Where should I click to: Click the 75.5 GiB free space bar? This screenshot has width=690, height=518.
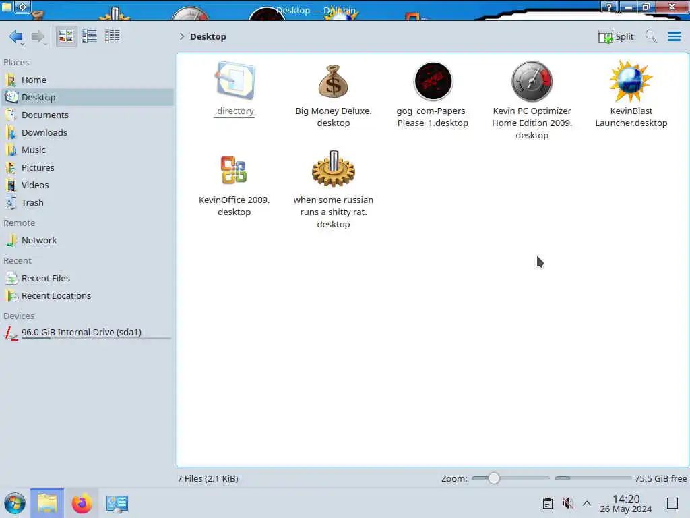coord(593,478)
